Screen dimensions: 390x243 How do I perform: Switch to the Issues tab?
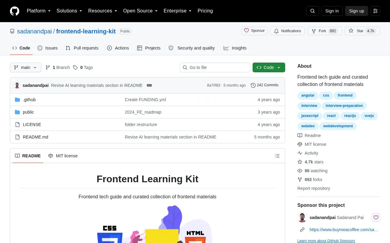(x=48, y=48)
